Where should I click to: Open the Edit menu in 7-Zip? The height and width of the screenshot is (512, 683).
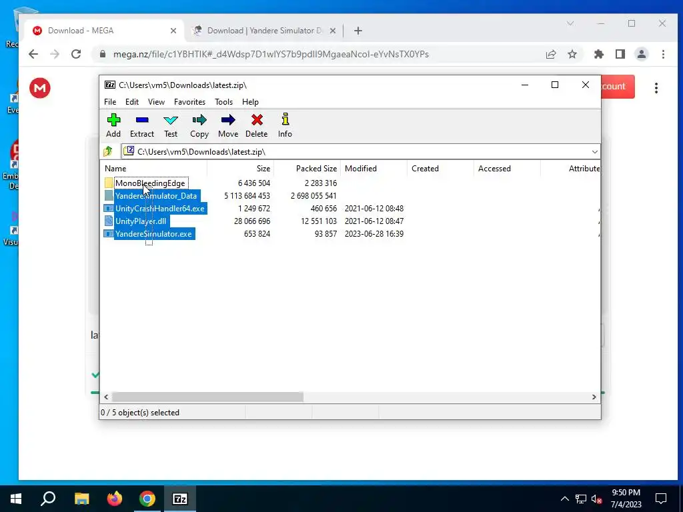[x=132, y=102]
